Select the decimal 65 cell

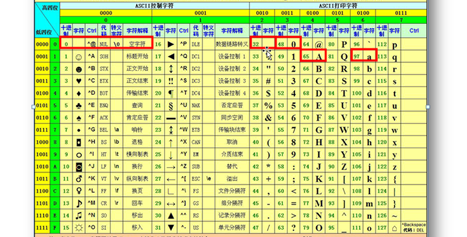(x=306, y=57)
